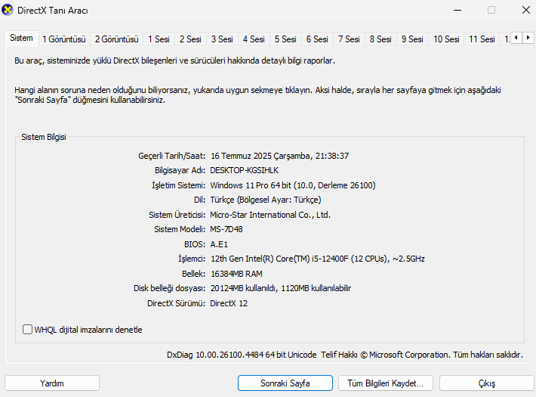Open the 6 Sesi tab
The width and height of the screenshot is (536, 397).
(317, 39)
